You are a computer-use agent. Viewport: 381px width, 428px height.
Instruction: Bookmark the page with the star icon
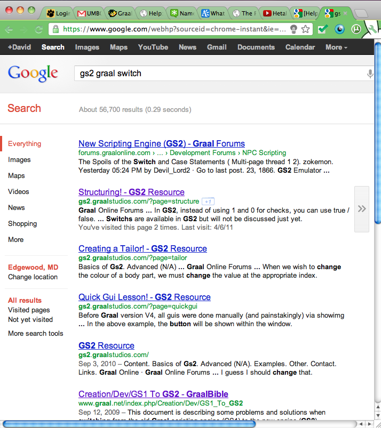click(305, 29)
